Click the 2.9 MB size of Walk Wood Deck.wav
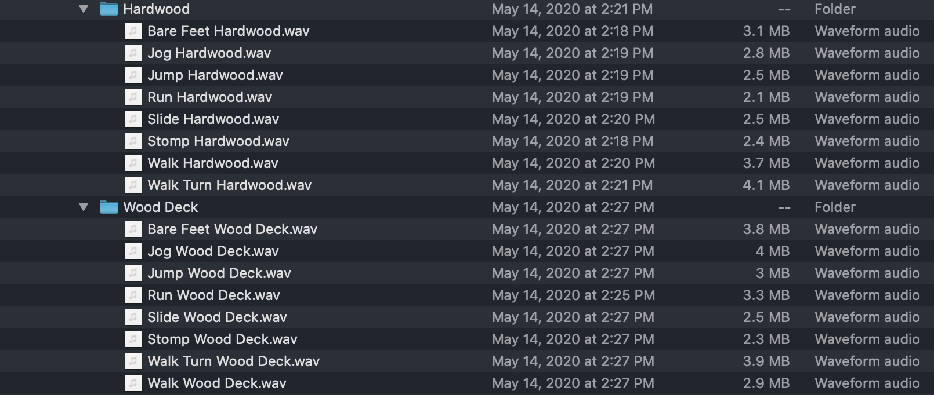934x395 pixels. click(766, 383)
